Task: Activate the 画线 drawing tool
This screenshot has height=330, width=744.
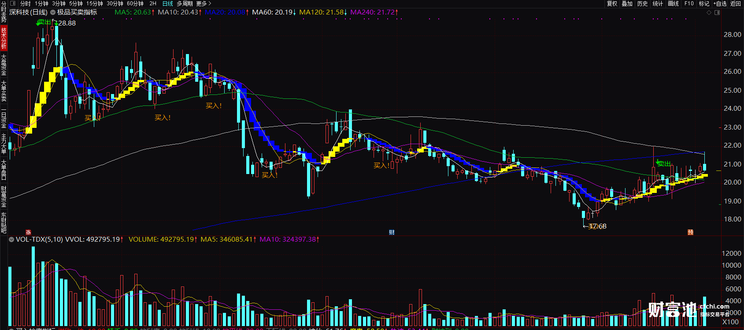Action: pos(673,4)
